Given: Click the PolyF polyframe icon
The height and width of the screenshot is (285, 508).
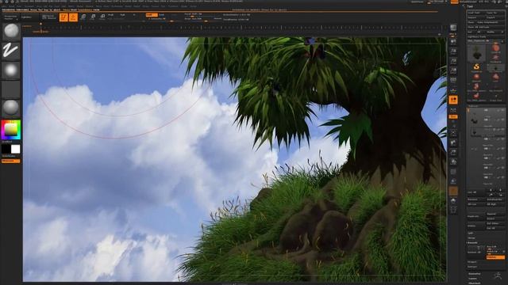Looking at the screenshot, I should click(x=453, y=172).
